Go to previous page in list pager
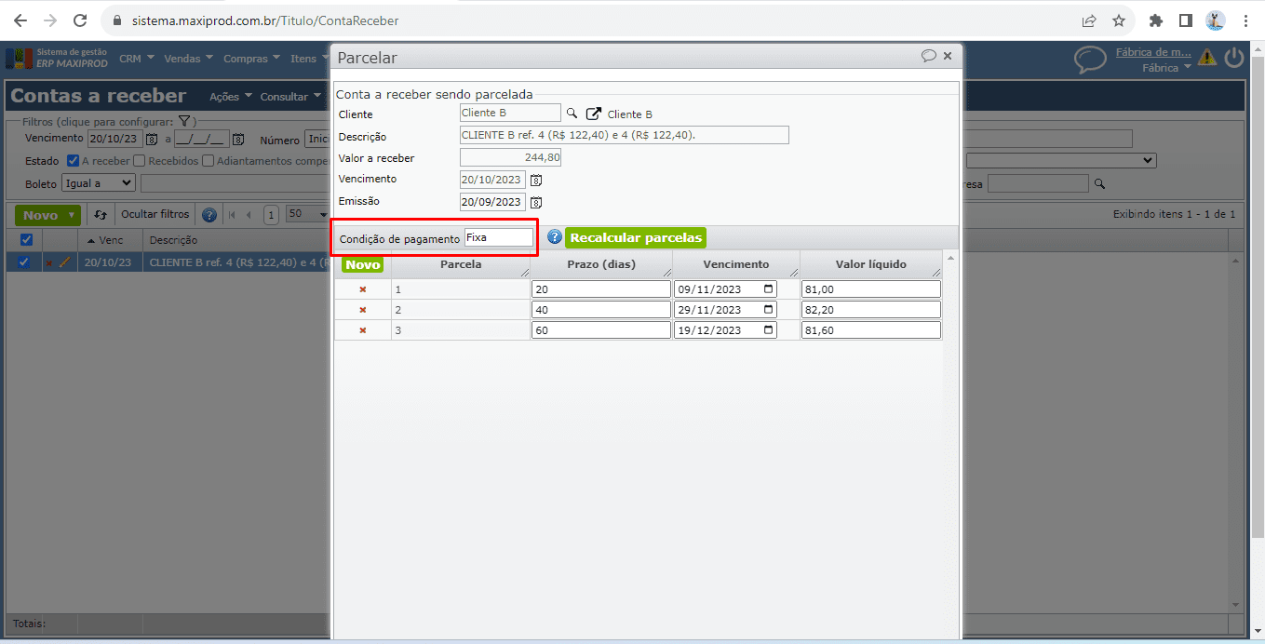The height and width of the screenshot is (644, 1265). pos(249,215)
